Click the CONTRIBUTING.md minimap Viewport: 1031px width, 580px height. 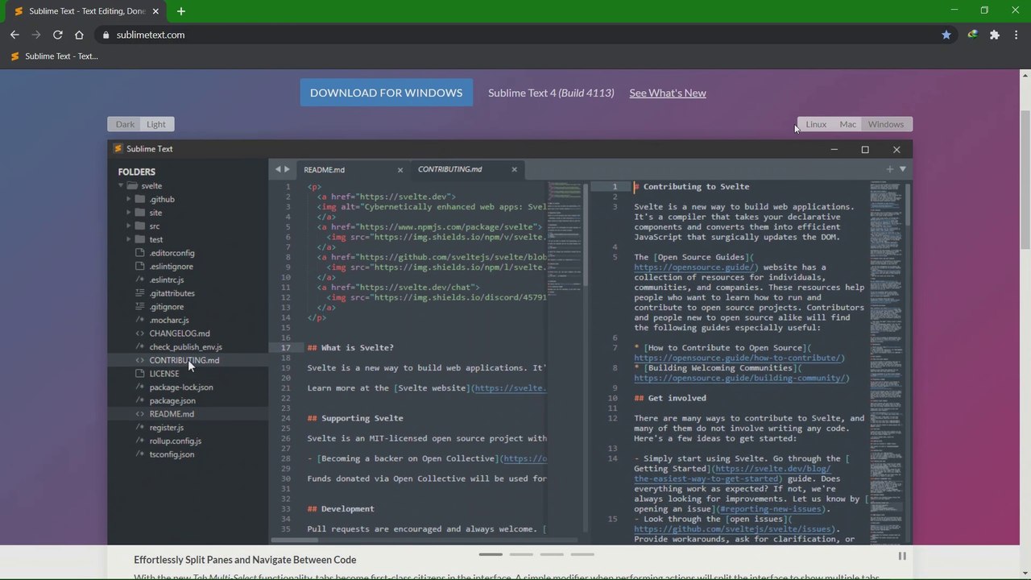(x=886, y=362)
